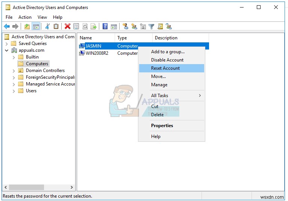The height and width of the screenshot is (201, 288).
Task: Expand the ForeignSecurityPrincipals folder
Action: pos(14,78)
